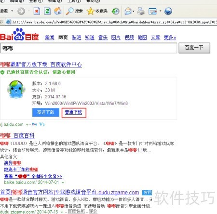Open the 贴吧 (Tieba) tab
Viewport: 217px width, 214px height.
(76, 38)
